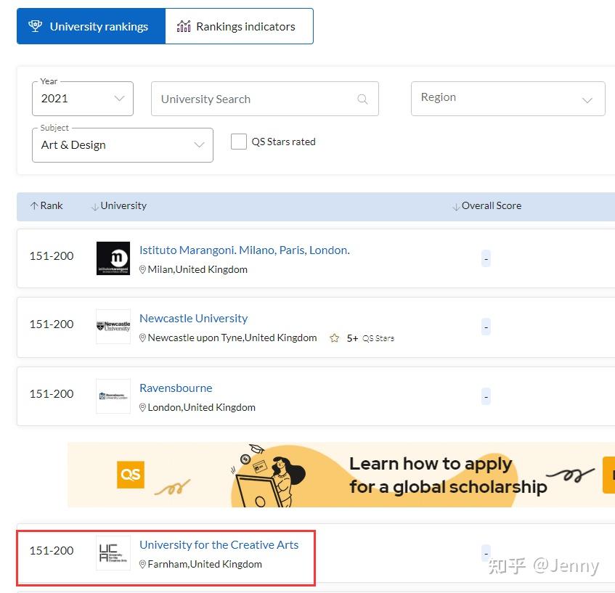Click the search magnifier icon
615x593 pixels.
pyautogui.click(x=362, y=99)
